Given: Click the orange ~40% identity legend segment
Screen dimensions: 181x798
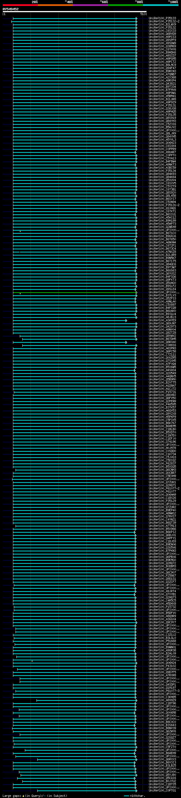Looking at the screenshot, I should pos(55,5).
